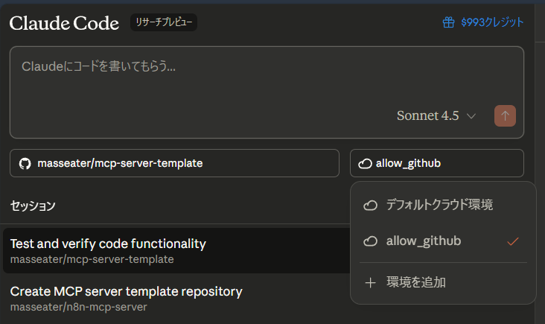Click the GitHub icon in the repository selector

tap(25, 163)
